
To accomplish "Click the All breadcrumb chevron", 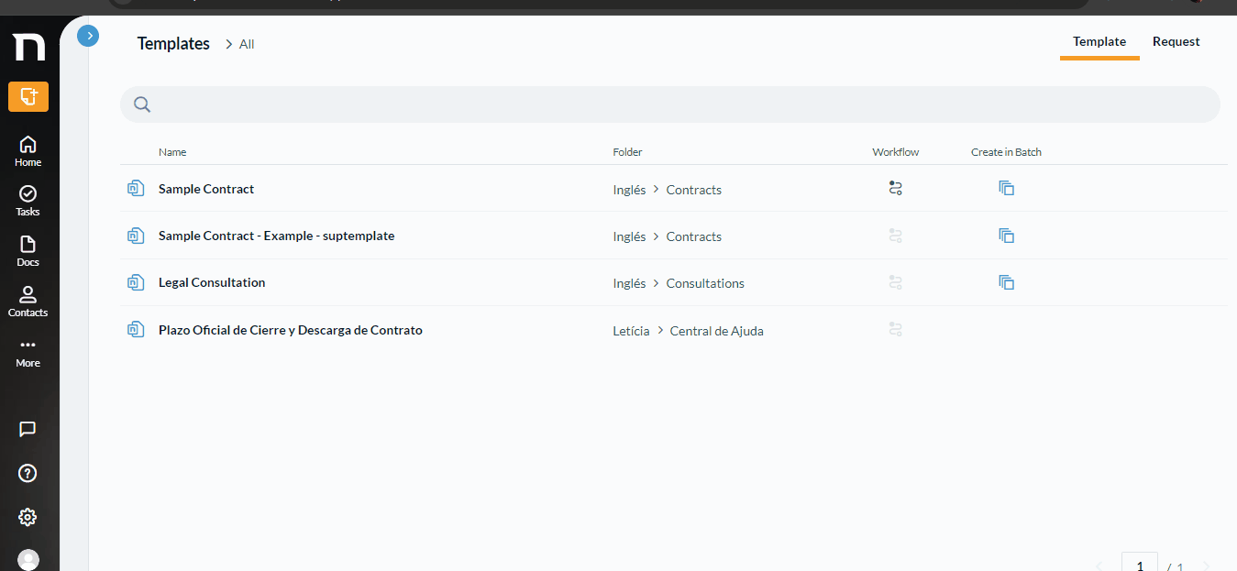I will [x=229, y=44].
